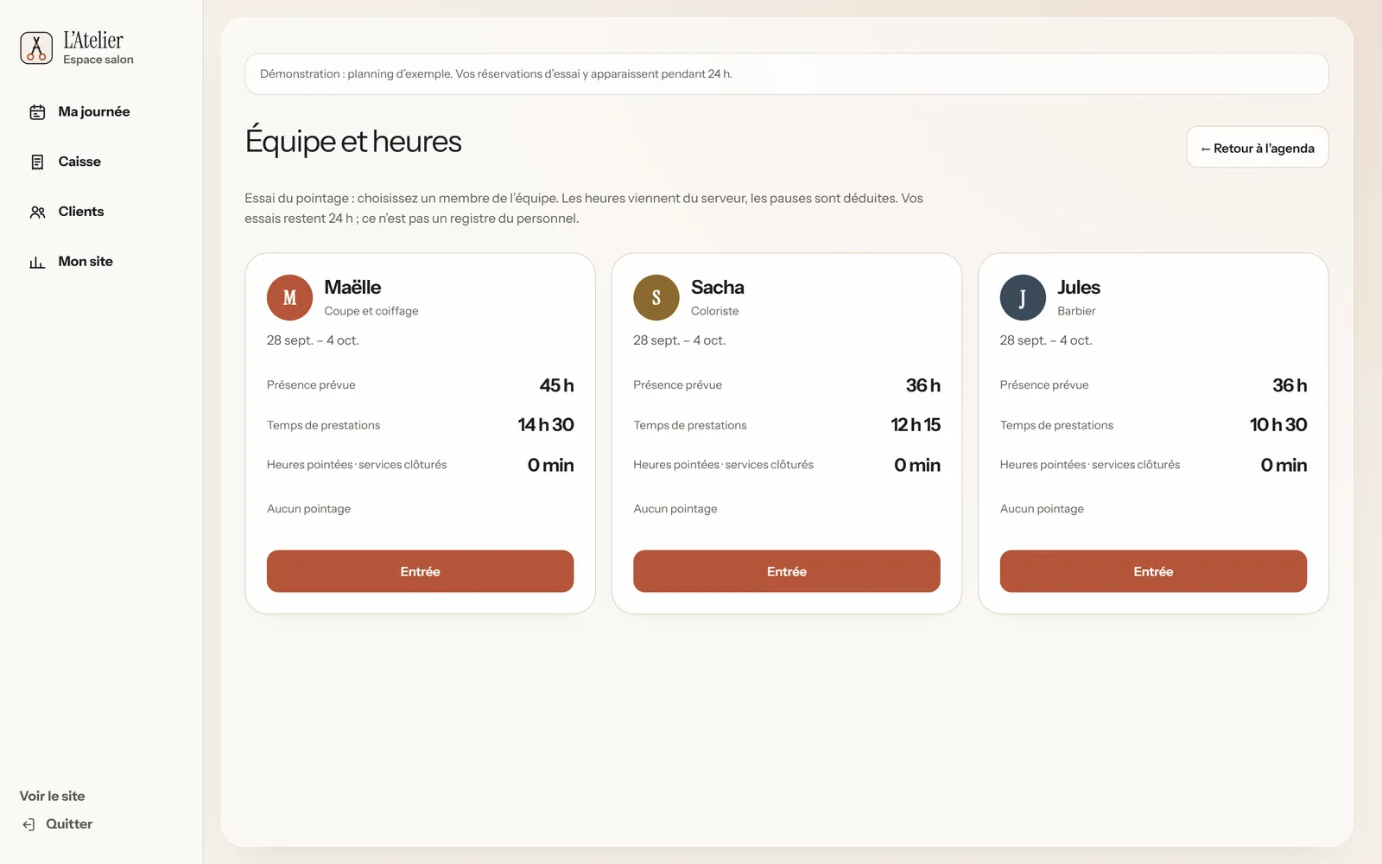Click Jules's 10 h 30 prestations value
Screen dimensions: 1382x864
(1278, 424)
